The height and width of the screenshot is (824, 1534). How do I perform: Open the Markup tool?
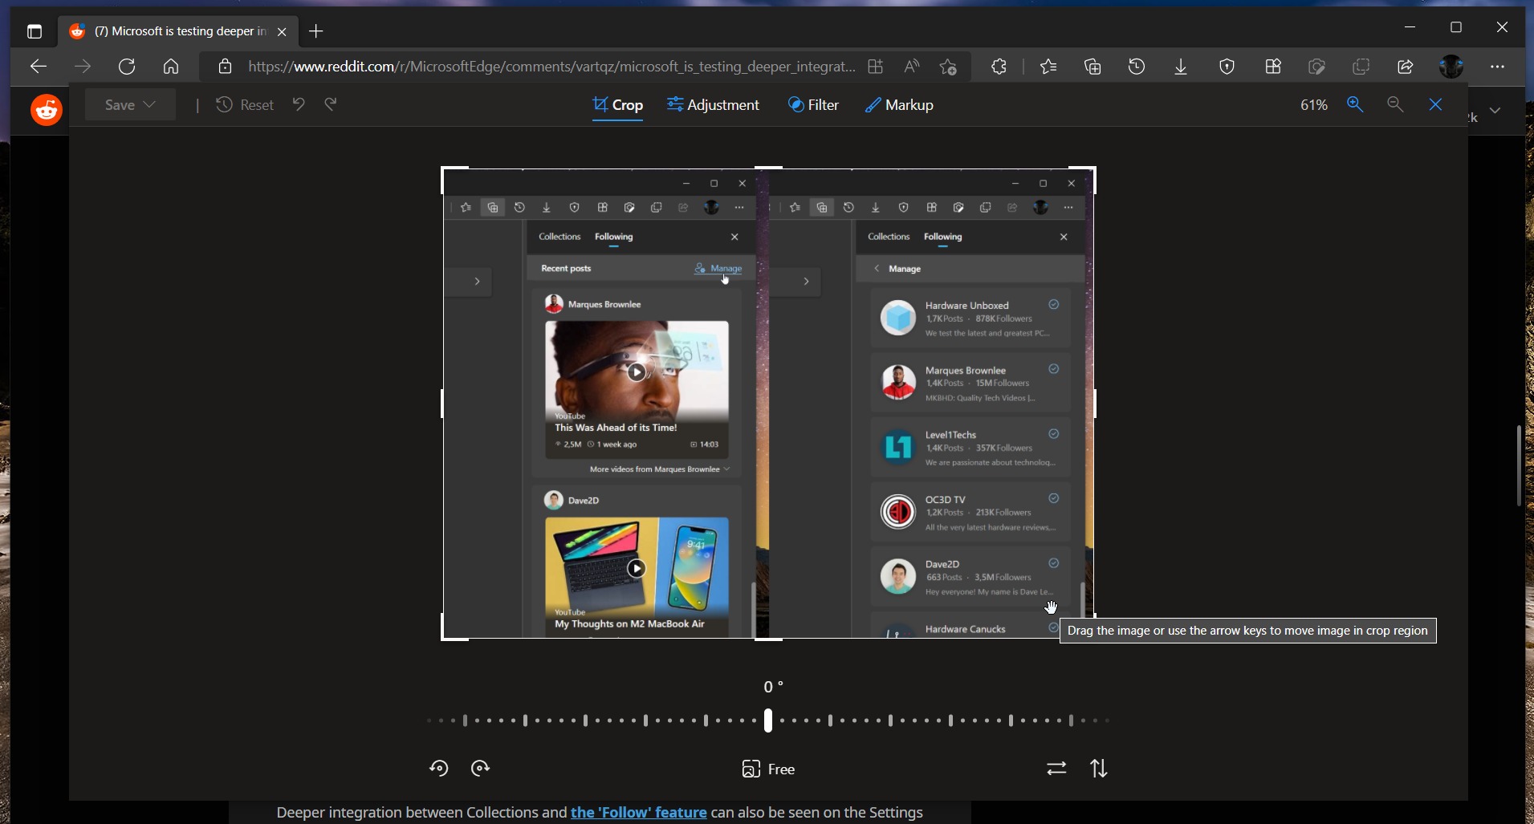pos(899,105)
